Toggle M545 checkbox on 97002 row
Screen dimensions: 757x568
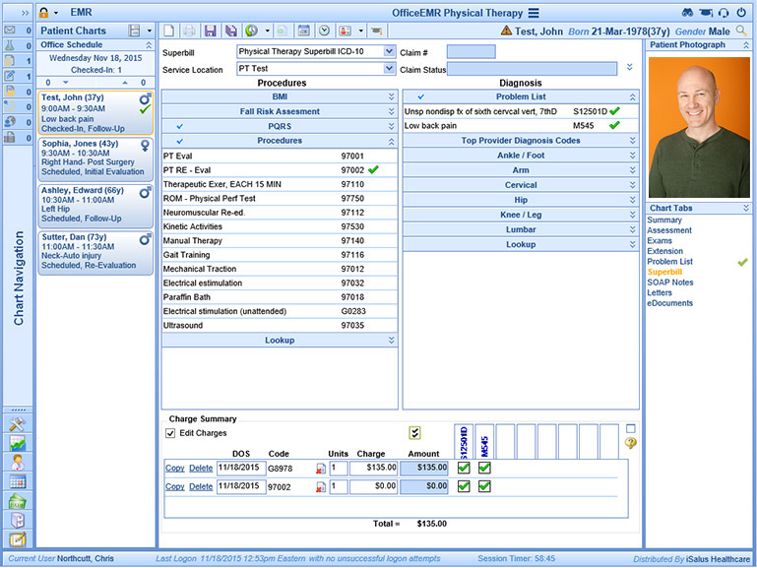484,486
